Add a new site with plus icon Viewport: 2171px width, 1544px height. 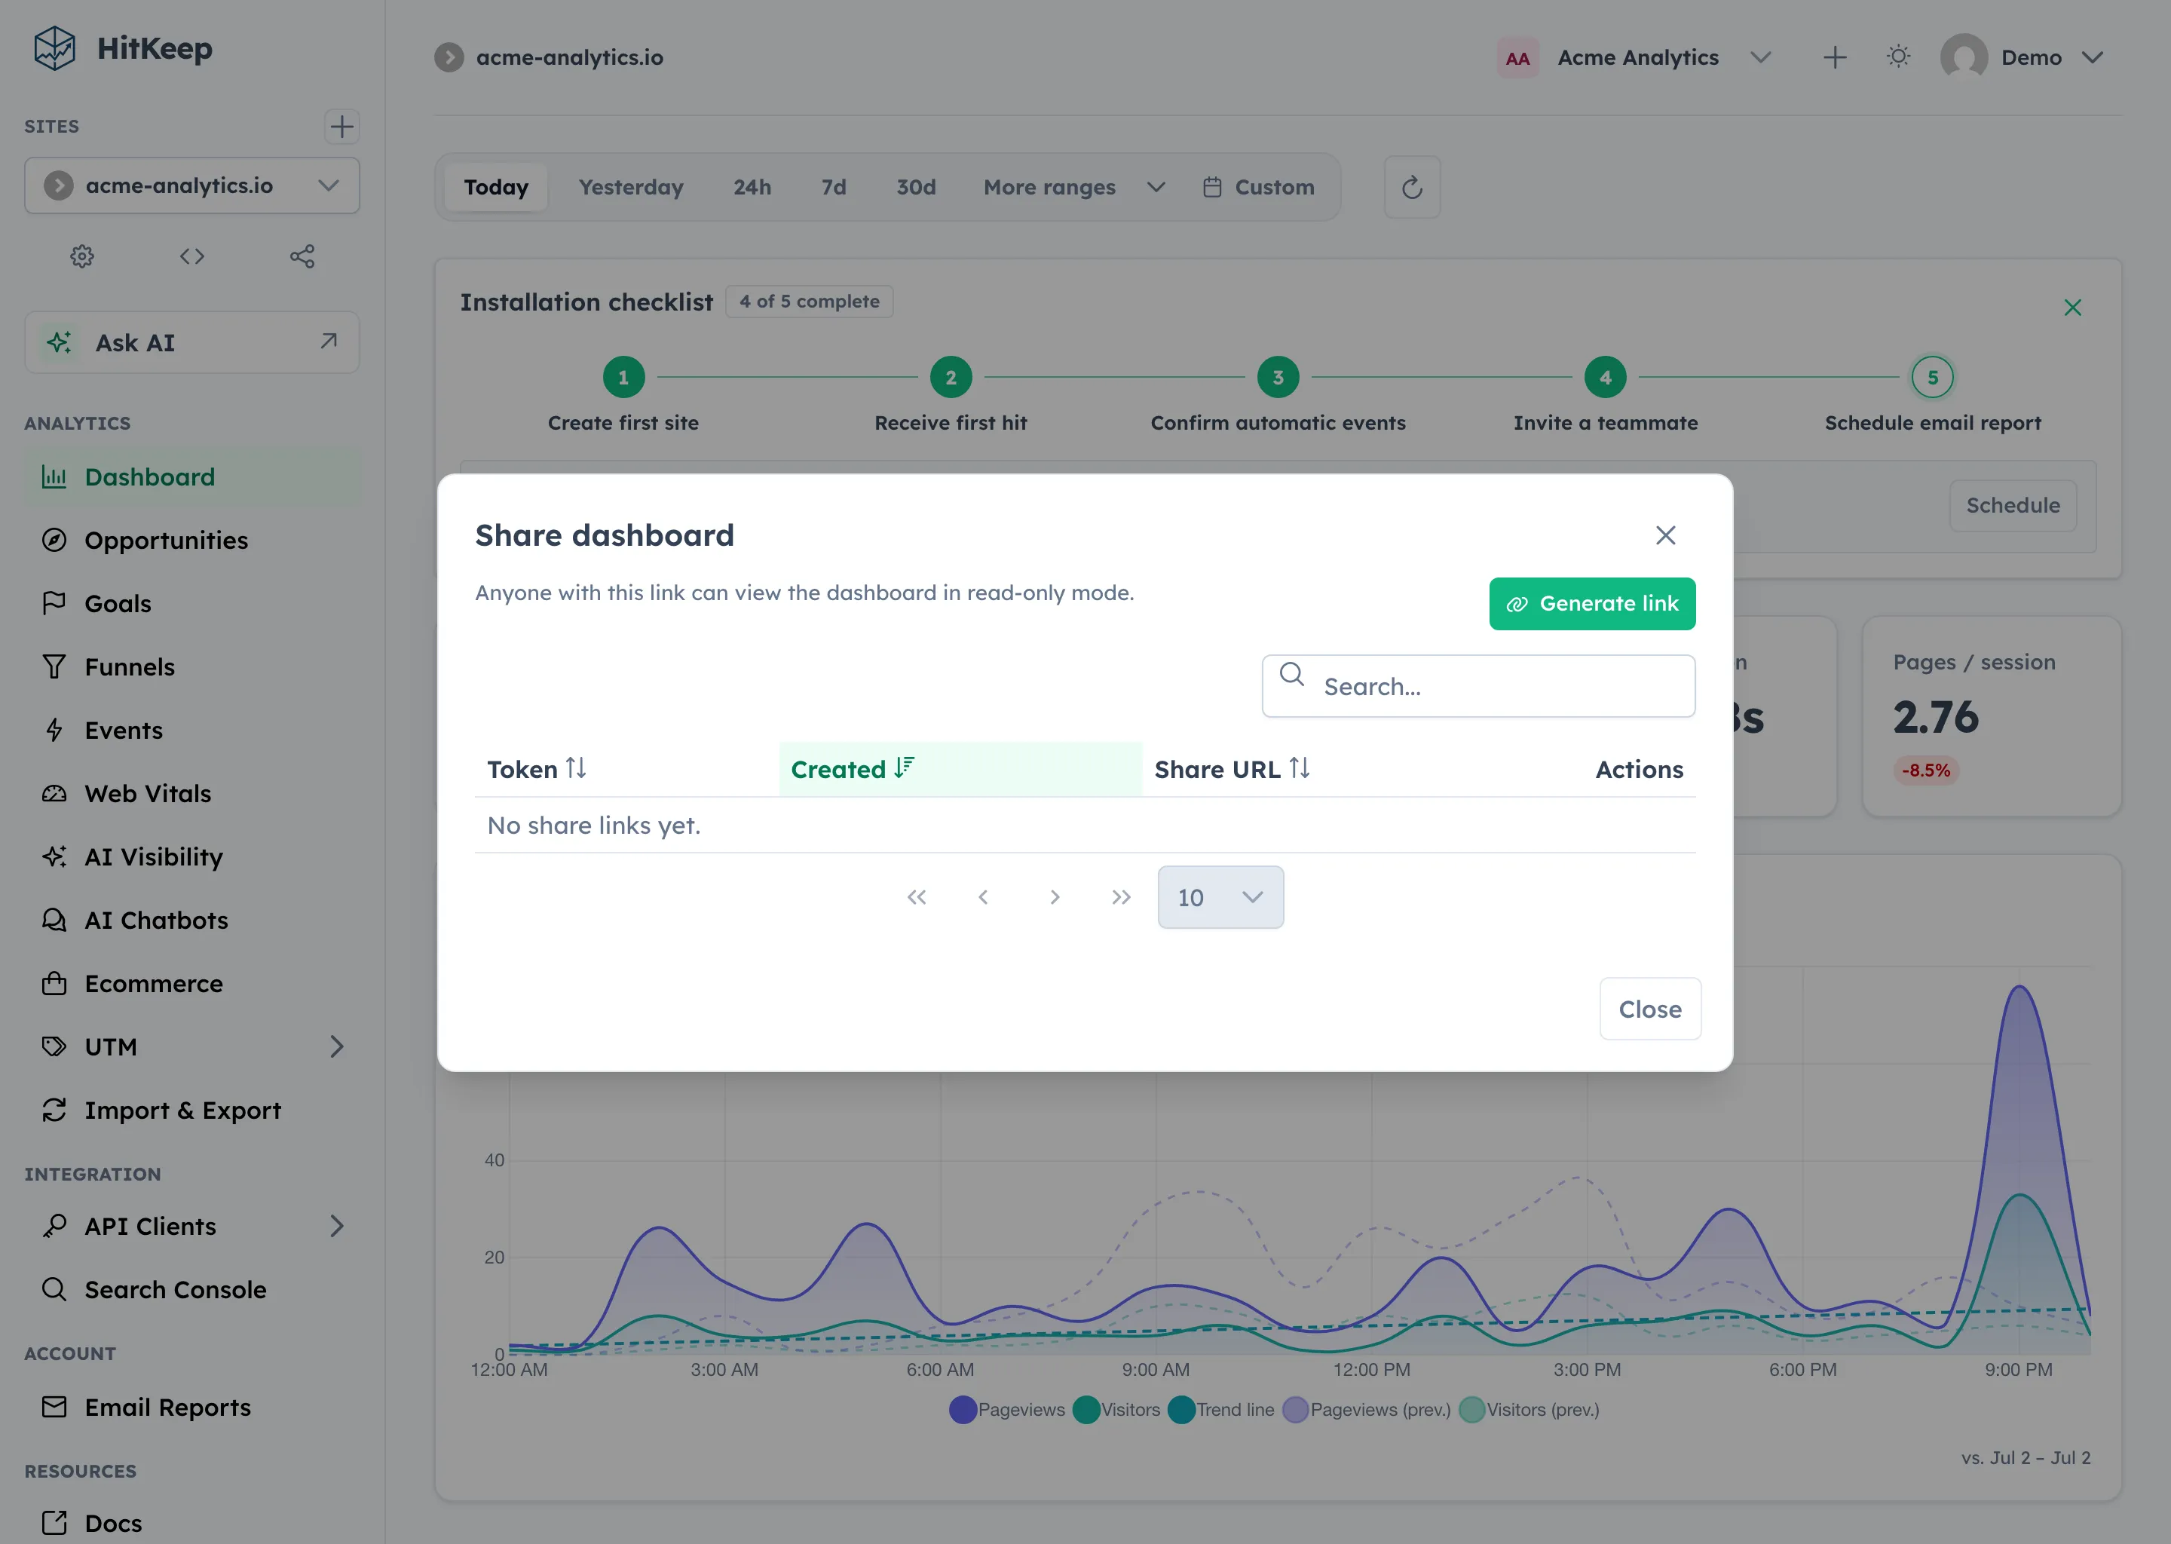click(x=341, y=127)
